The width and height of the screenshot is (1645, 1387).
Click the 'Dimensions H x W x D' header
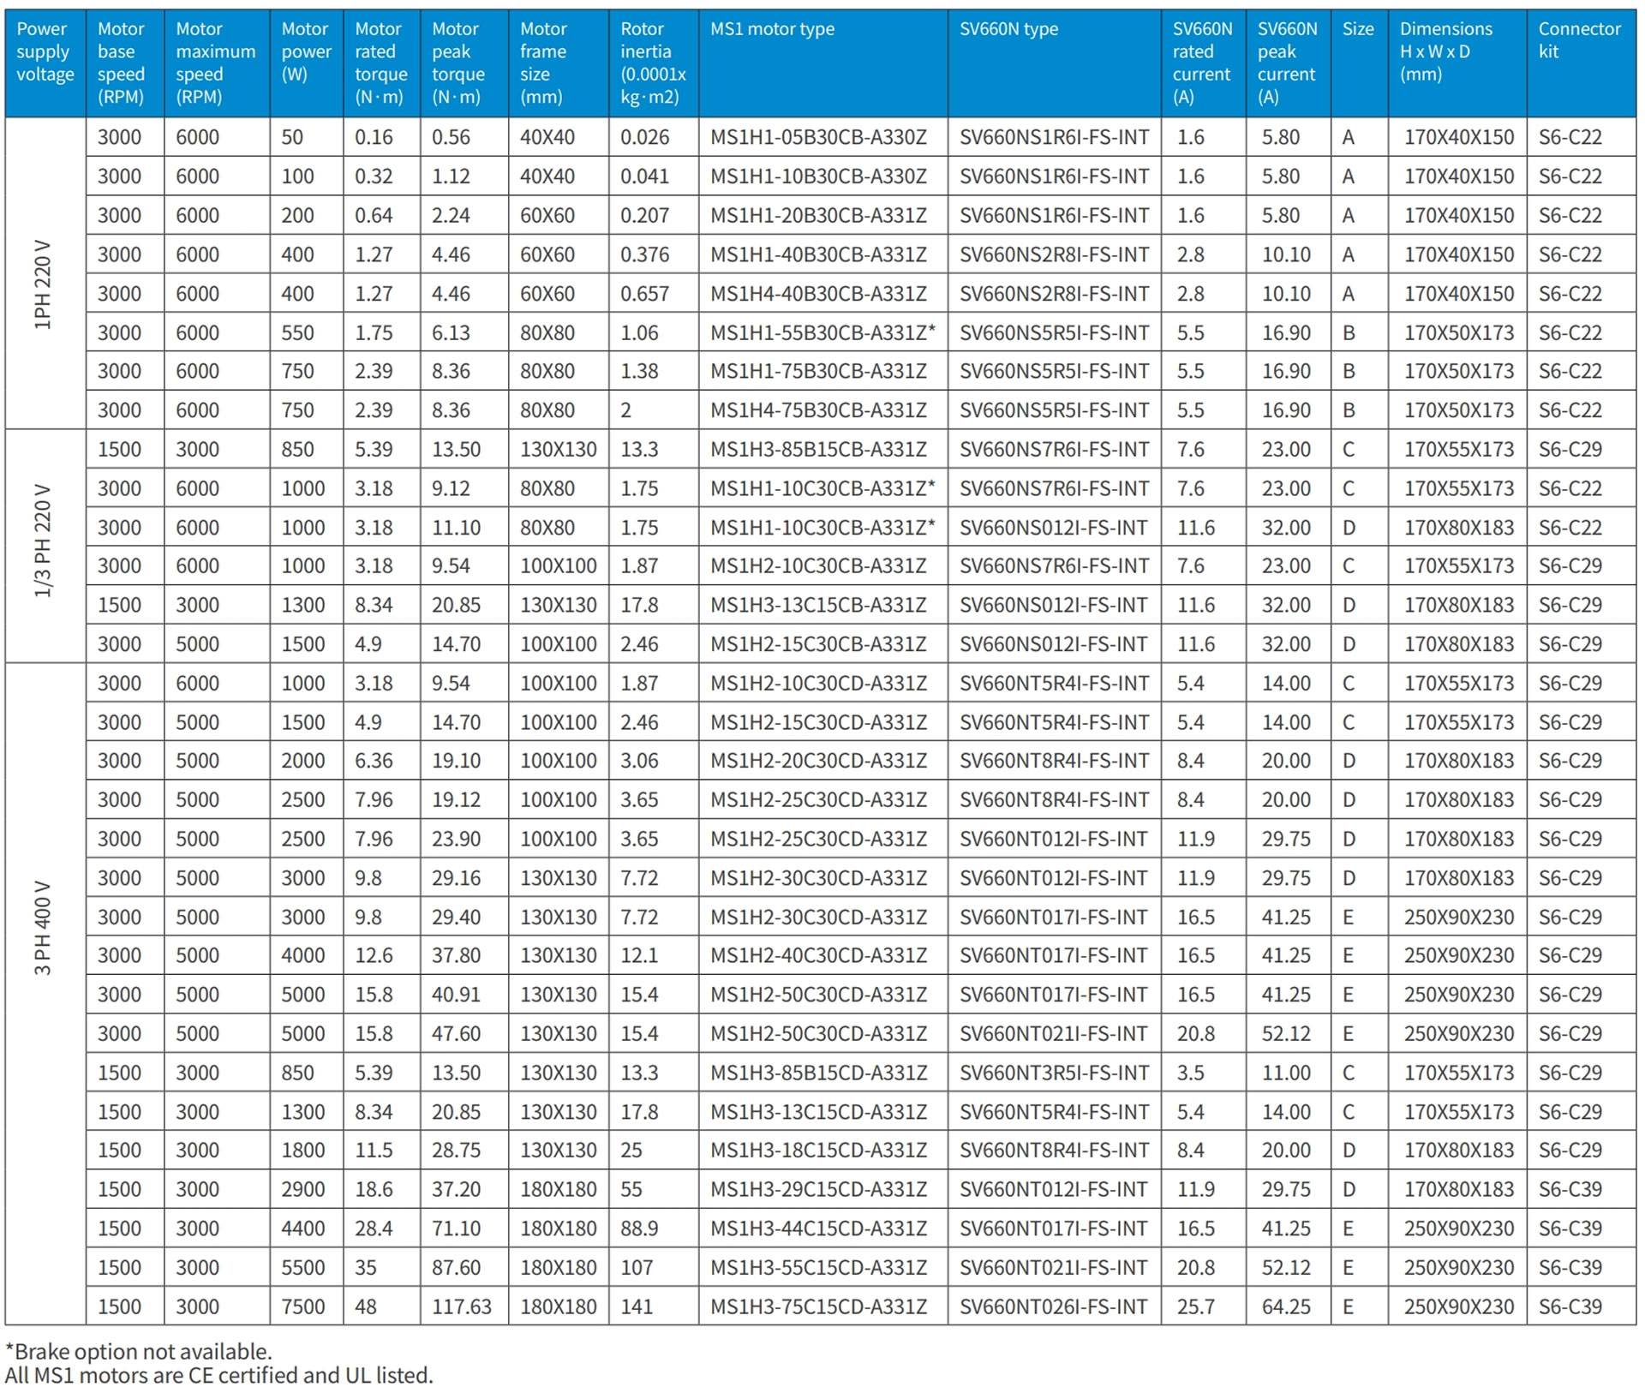(1457, 63)
